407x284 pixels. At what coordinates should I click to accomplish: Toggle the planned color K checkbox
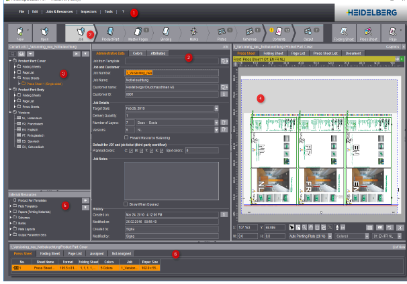(161, 151)
